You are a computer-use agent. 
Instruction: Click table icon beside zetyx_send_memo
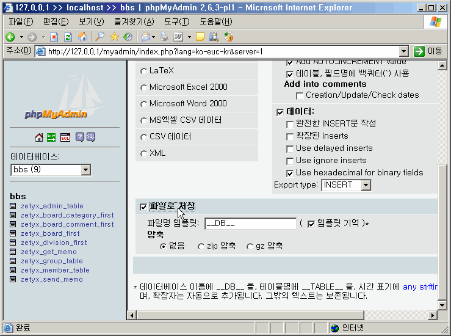pos(13,279)
